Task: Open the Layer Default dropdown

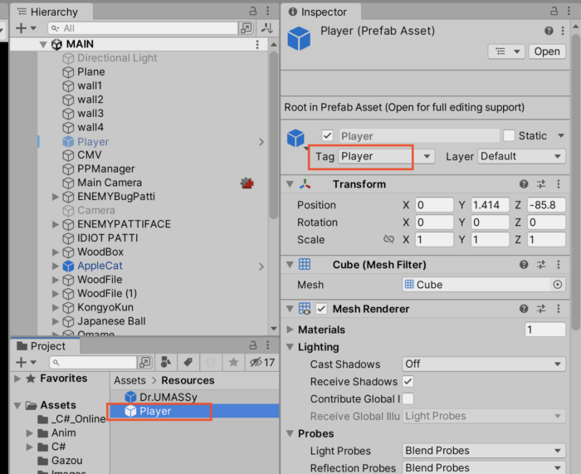Action: [x=521, y=156]
